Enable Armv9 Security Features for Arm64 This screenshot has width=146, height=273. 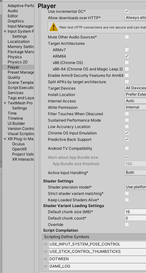(127, 76)
